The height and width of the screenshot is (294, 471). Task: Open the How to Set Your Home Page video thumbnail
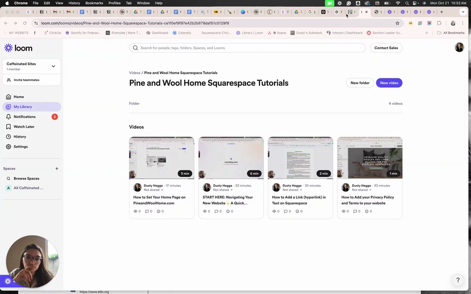[162, 158]
